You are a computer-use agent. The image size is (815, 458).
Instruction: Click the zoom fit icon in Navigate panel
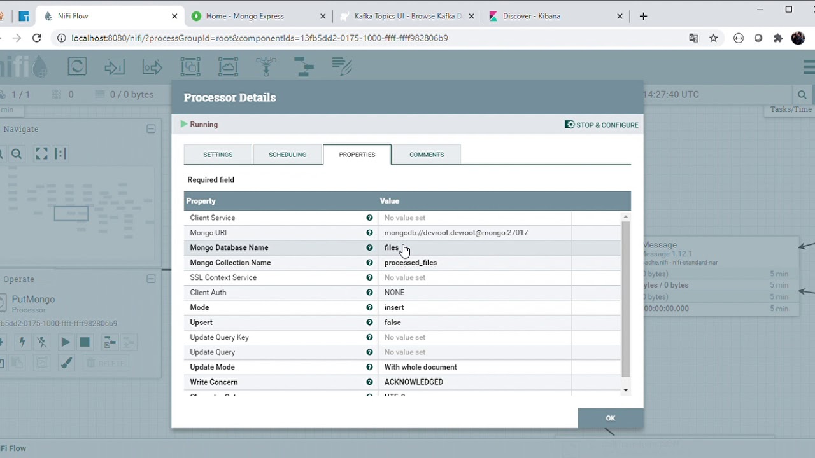40,153
